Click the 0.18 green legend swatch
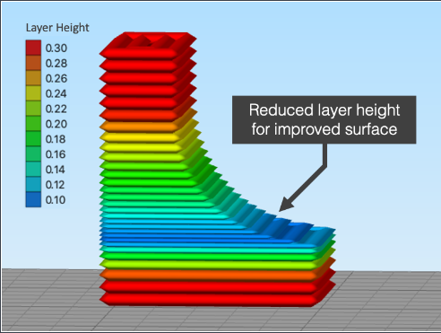441x333 pixels. [x=33, y=139]
